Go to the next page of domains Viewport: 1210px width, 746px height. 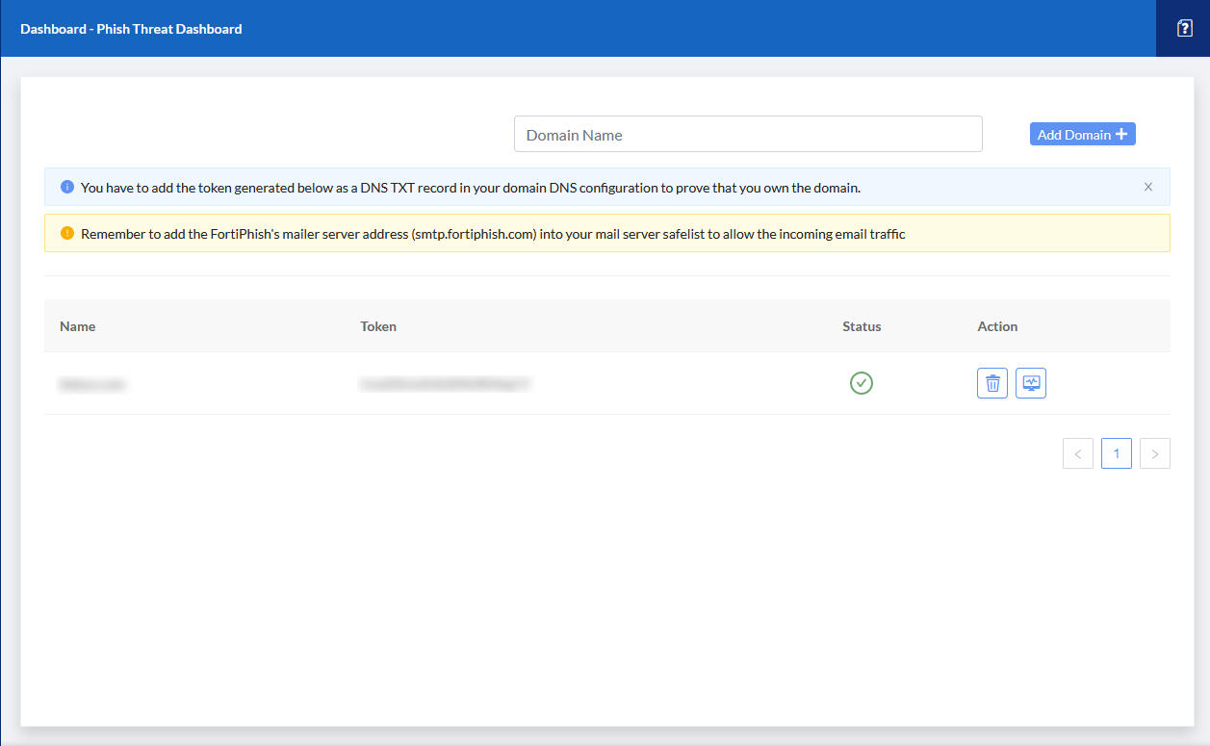[1155, 453]
